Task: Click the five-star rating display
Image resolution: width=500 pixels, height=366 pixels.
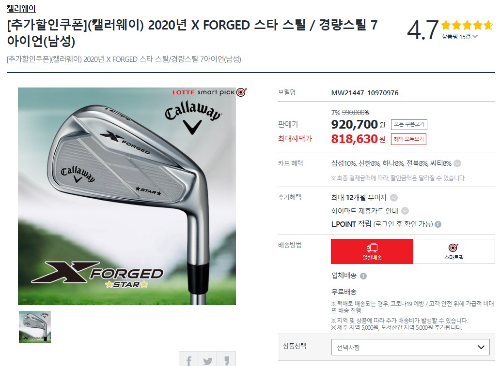Action: point(467,25)
